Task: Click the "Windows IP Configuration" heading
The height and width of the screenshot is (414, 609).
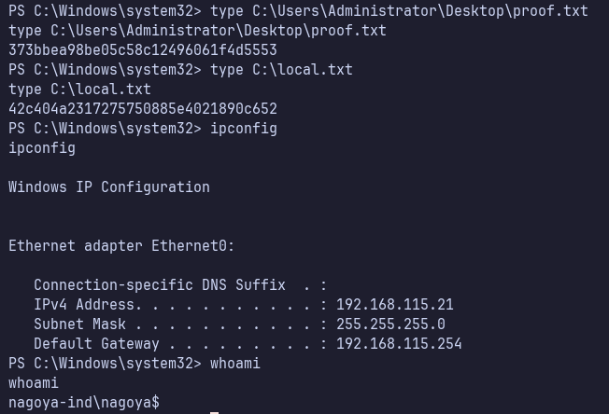Action: [108, 187]
